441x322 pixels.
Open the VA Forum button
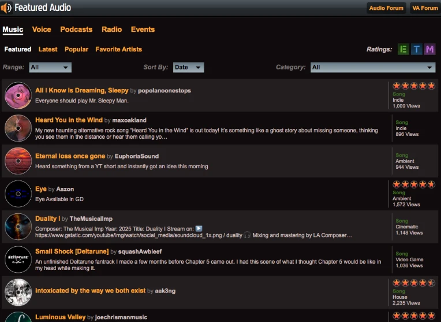[425, 8]
